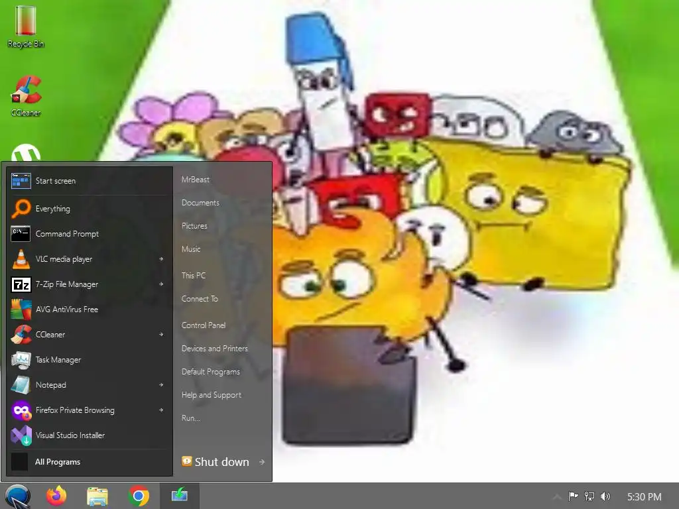Click the Firefox Private Browsing mask icon

(x=21, y=410)
